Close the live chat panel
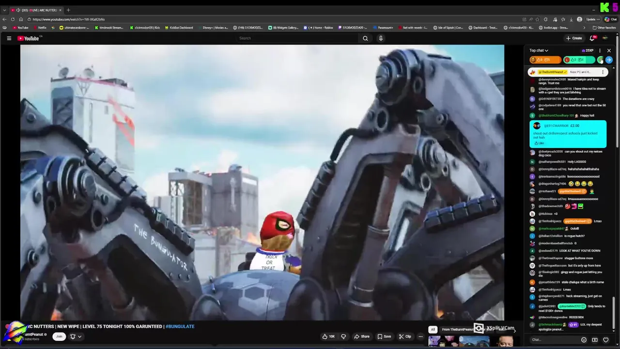 coord(609,50)
